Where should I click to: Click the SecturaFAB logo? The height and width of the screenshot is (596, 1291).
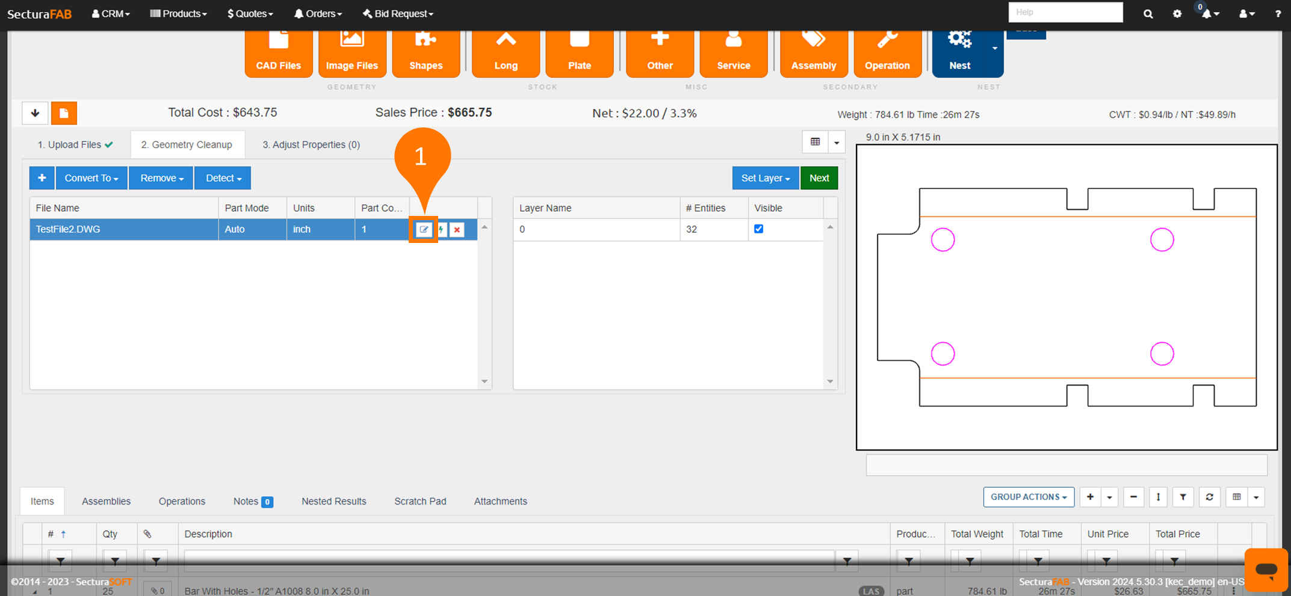(39, 14)
